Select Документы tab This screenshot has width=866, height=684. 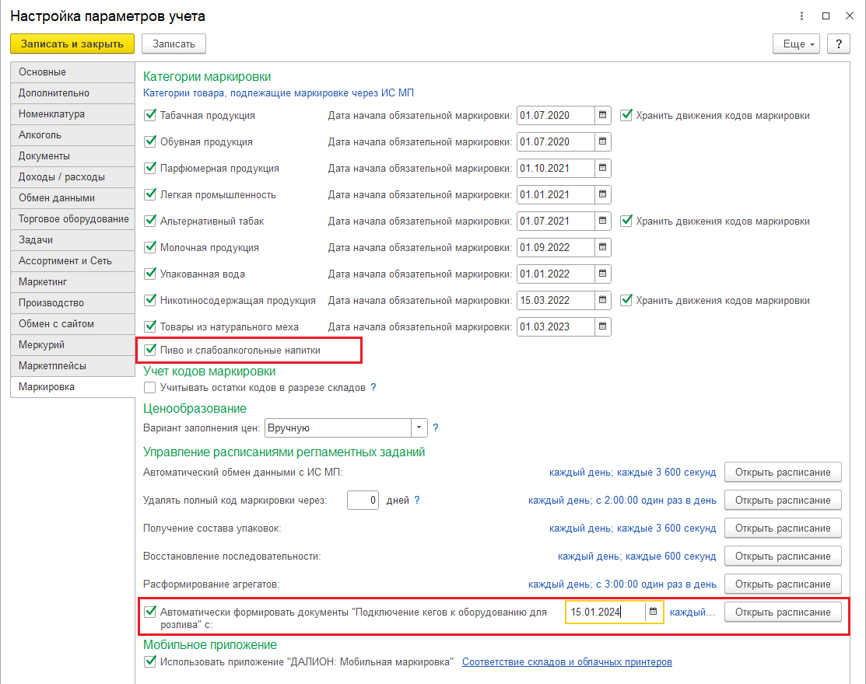(72, 156)
